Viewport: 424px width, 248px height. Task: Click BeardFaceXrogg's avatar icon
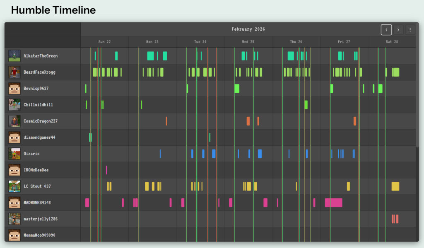(14, 72)
